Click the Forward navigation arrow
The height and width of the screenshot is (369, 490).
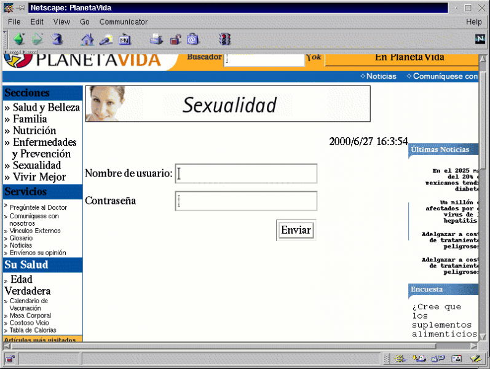pos(38,39)
